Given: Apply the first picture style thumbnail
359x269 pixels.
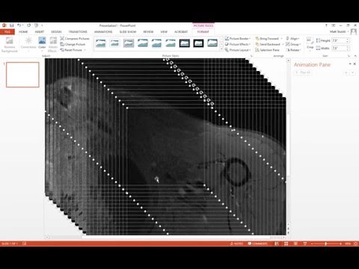Looking at the screenshot, I should tap(101, 43).
